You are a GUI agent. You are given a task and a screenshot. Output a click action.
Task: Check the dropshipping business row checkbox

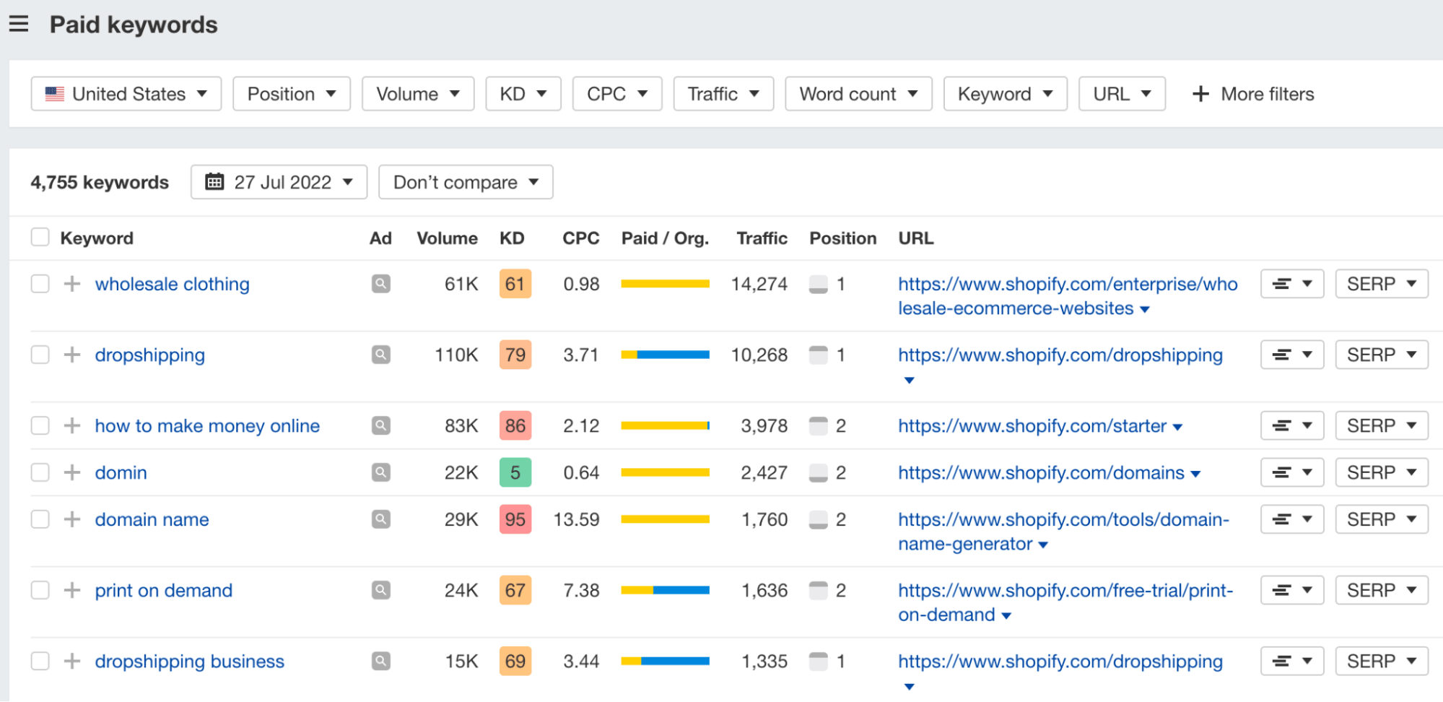click(x=40, y=661)
